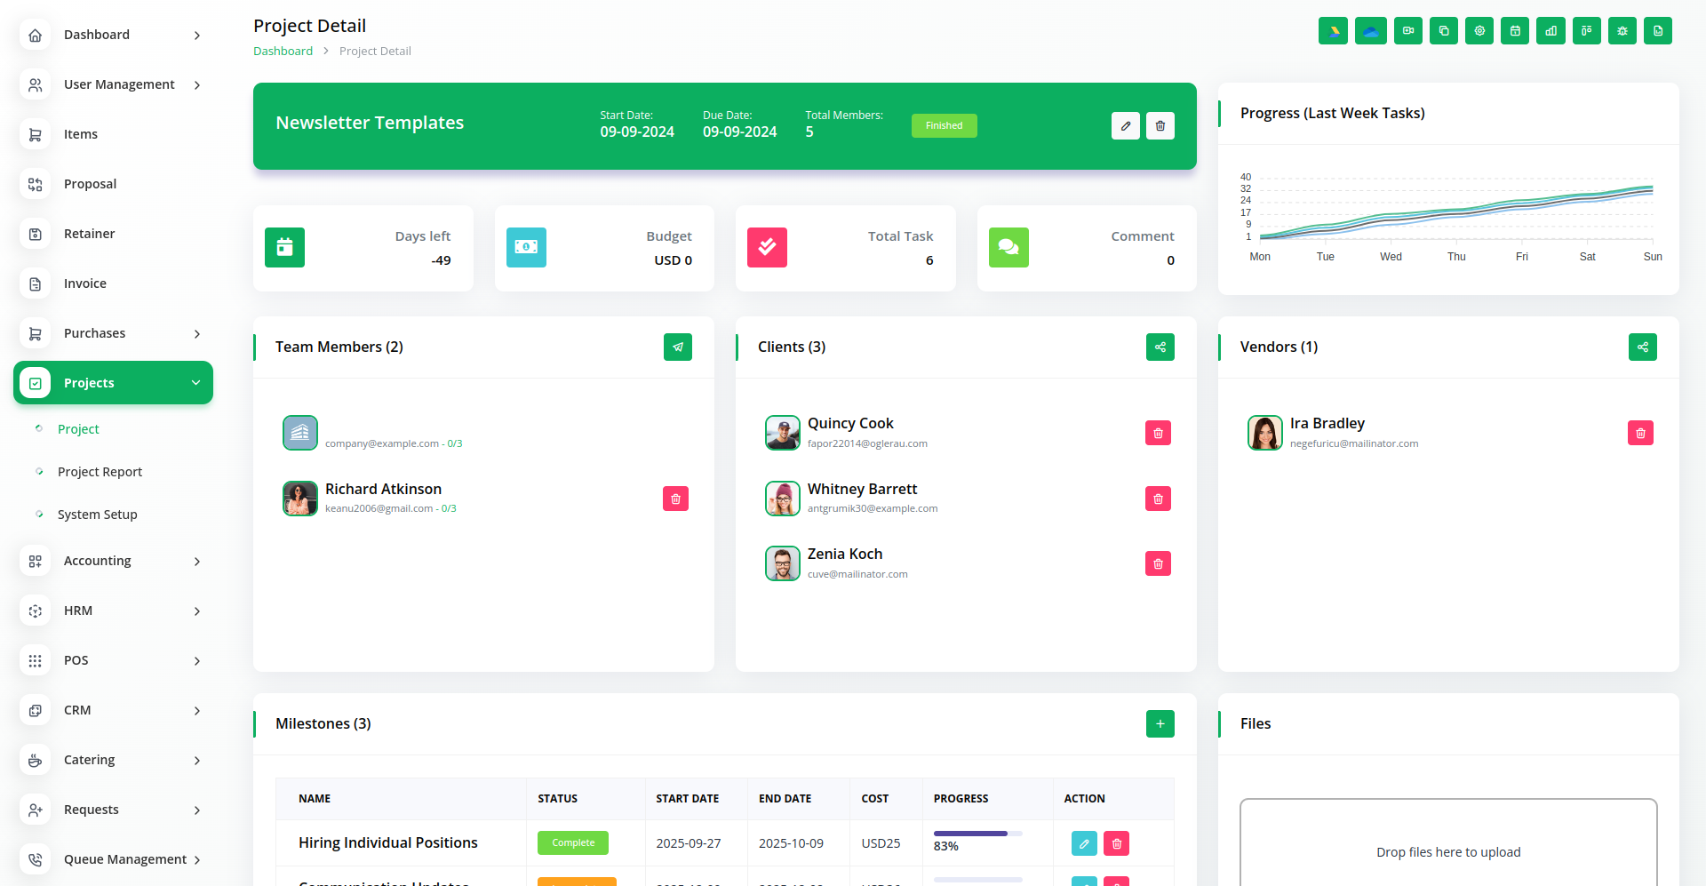Open the Google Drive integration icon
Image resolution: width=1706 pixels, height=886 pixels.
point(1333,31)
